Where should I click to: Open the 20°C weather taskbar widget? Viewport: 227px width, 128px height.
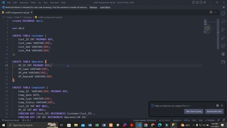(x=186, y=125)
